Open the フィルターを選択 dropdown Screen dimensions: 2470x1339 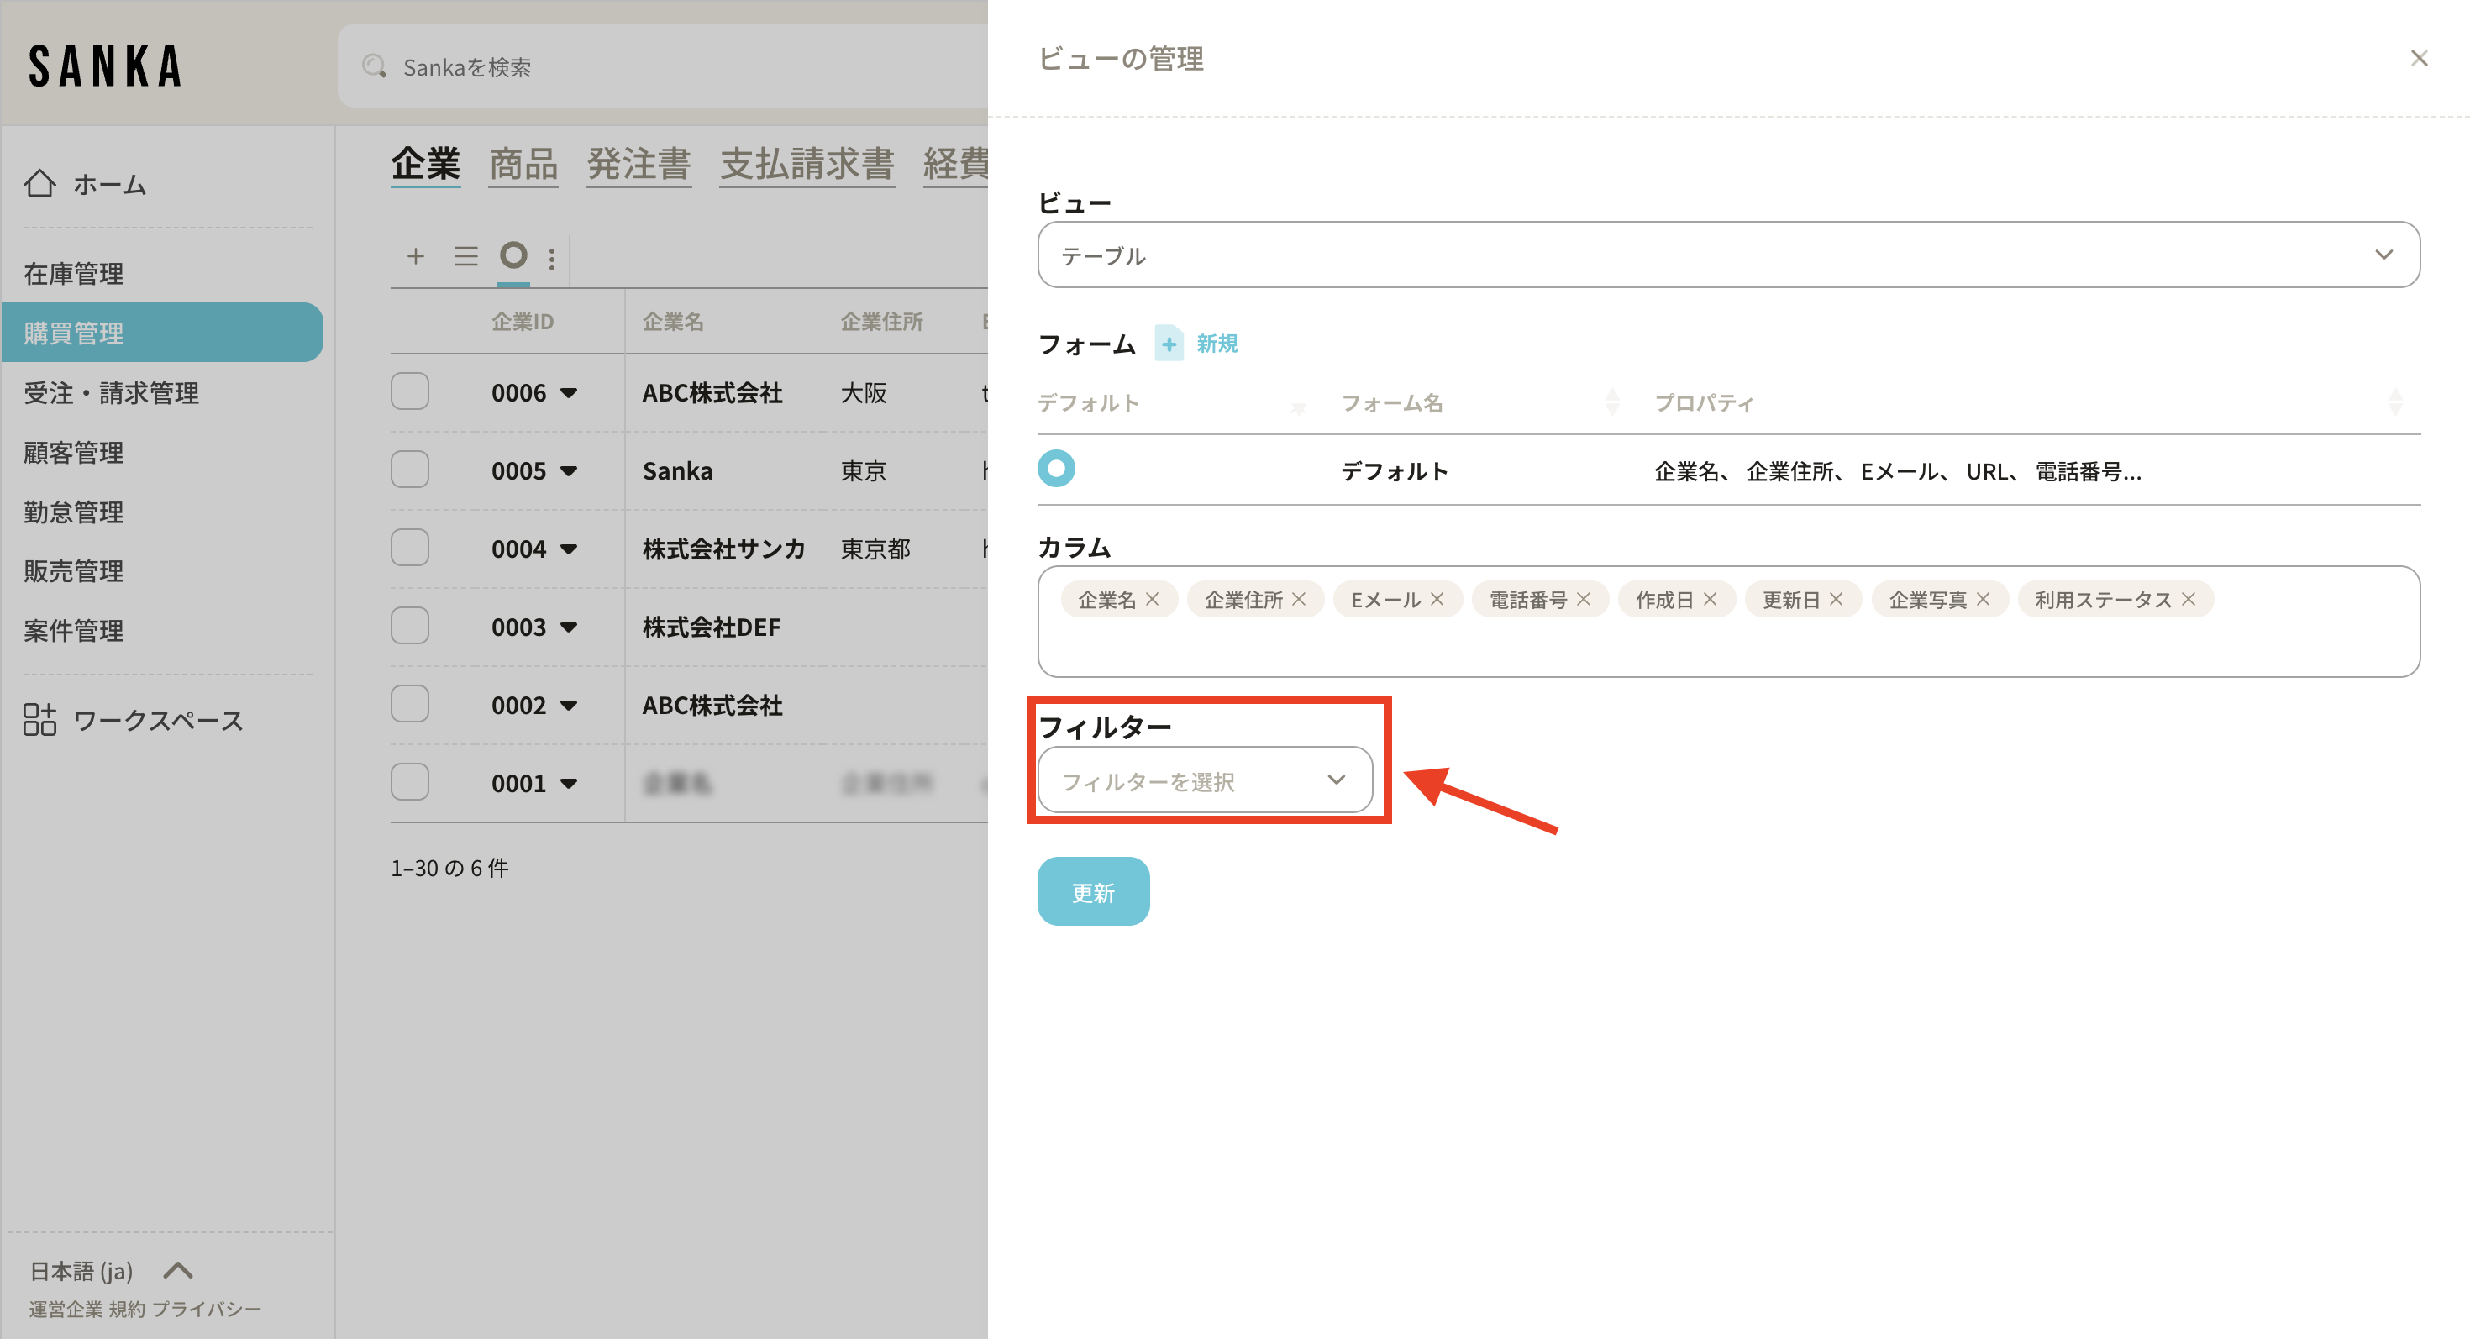(1204, 780)
